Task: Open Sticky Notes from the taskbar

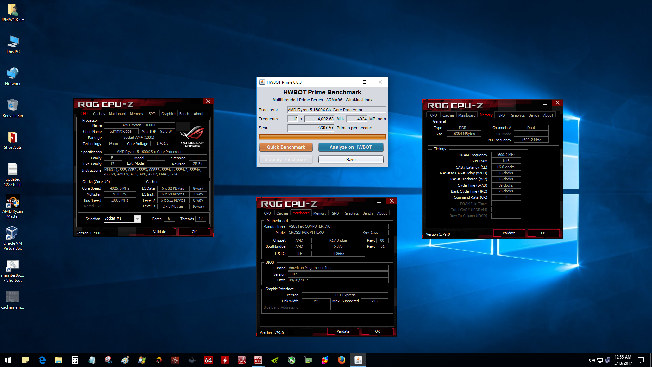Action: point(25,360)
